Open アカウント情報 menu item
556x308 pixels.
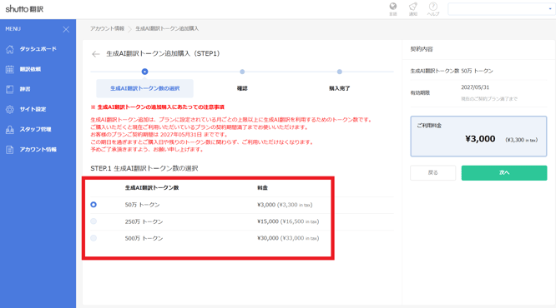point(38,150)
